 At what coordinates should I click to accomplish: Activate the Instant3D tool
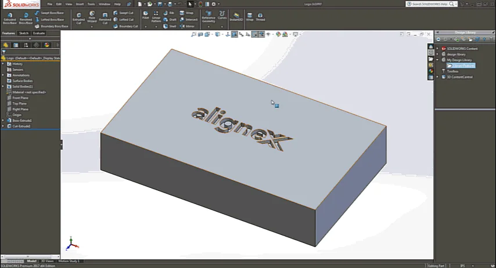pos(236,16)
